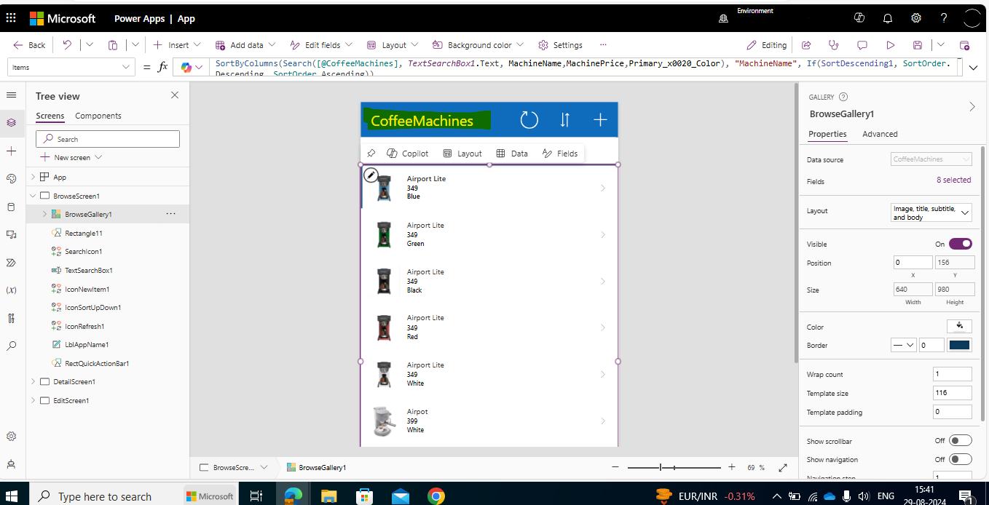The height and width of the screenshot is (505, 989).
Task: Preview the app with the Play icon
Action: coord(890,45)
